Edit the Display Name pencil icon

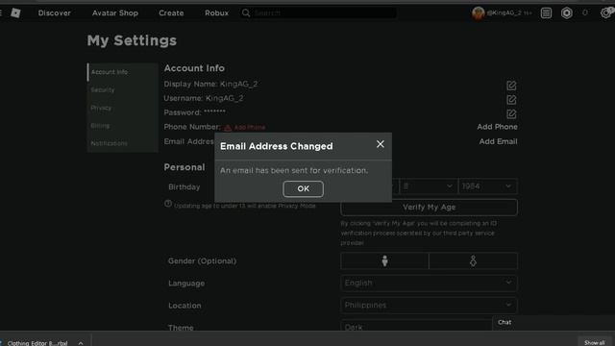pyautogui.click(x=511, y=86)
